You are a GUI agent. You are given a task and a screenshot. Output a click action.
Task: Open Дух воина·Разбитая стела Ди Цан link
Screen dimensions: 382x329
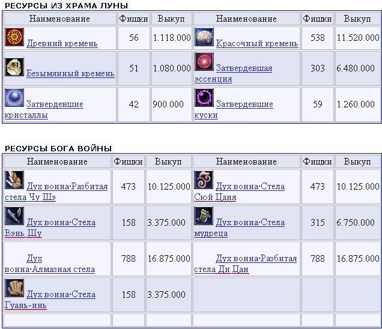coord(256,259)
